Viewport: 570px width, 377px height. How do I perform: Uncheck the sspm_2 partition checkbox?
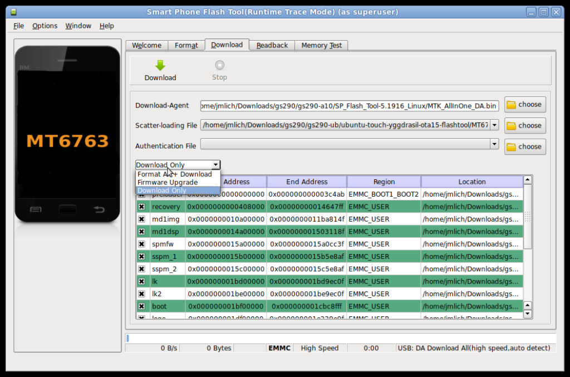click(x=141, y=269)
